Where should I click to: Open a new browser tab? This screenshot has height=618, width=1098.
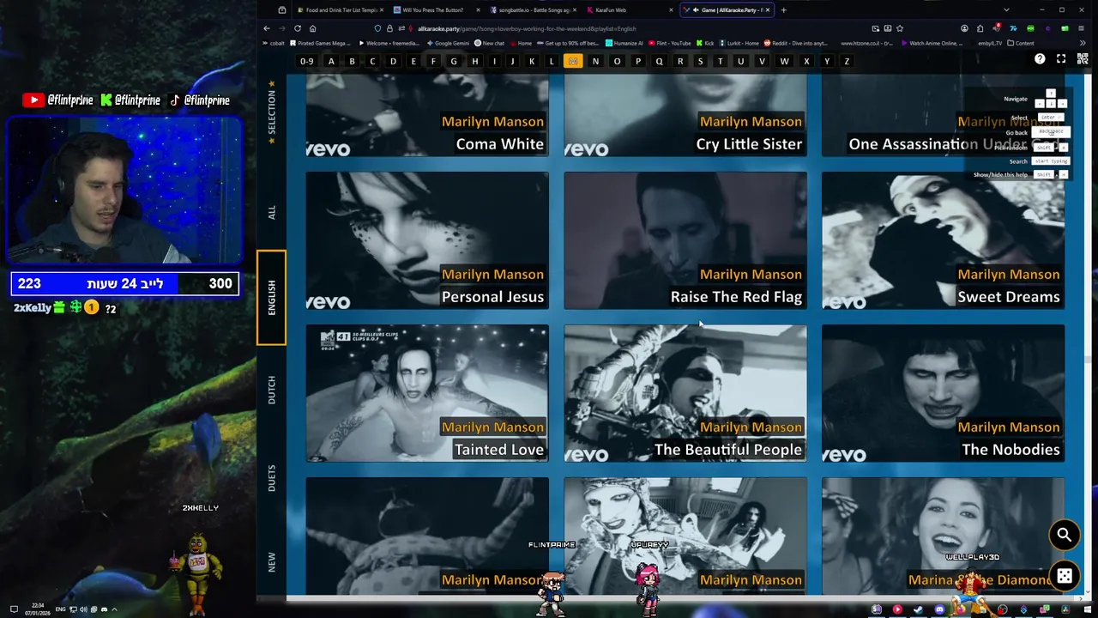coord(783,9)
